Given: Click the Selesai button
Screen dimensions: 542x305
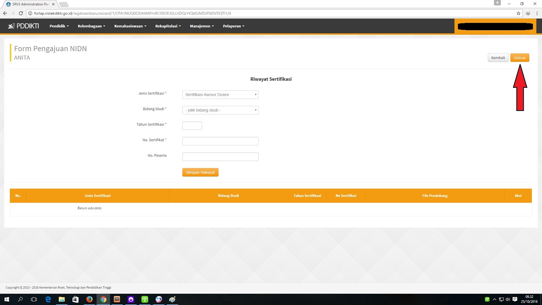Looking at the screenshot, I should (x=520, y=58).
